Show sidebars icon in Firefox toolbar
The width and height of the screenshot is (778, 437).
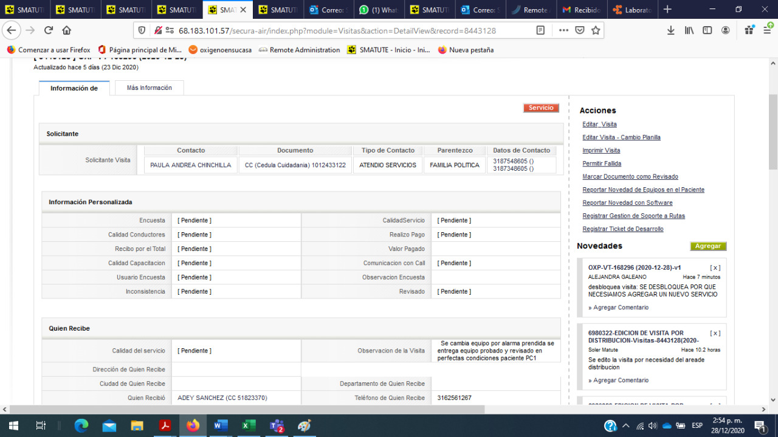tap(707, 30)
